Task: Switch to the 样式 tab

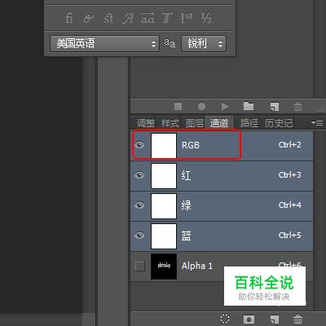Action: click(x=170, y=123)
